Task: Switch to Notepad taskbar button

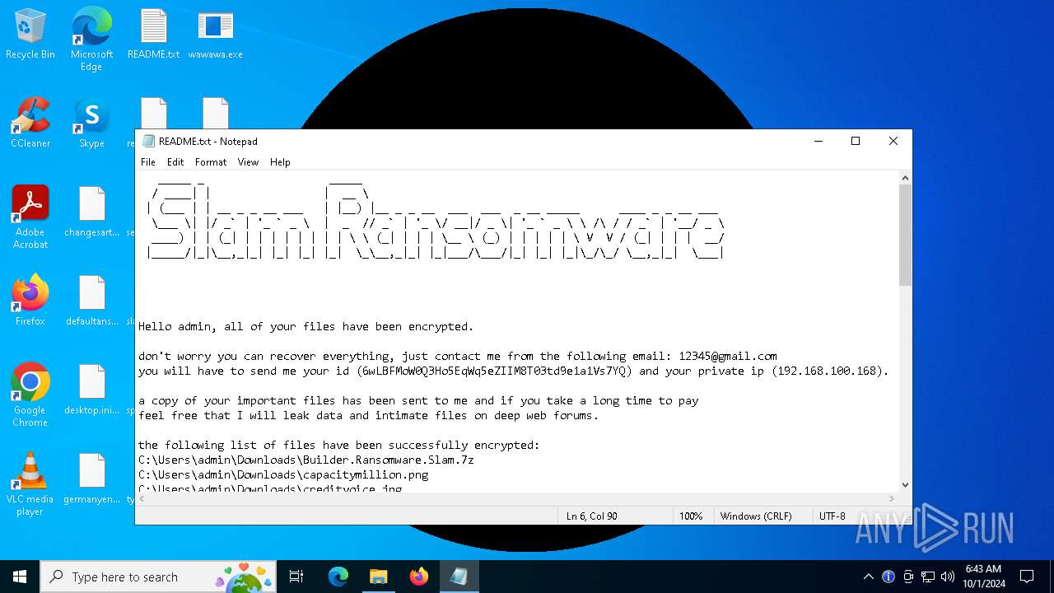Action: 459,577
